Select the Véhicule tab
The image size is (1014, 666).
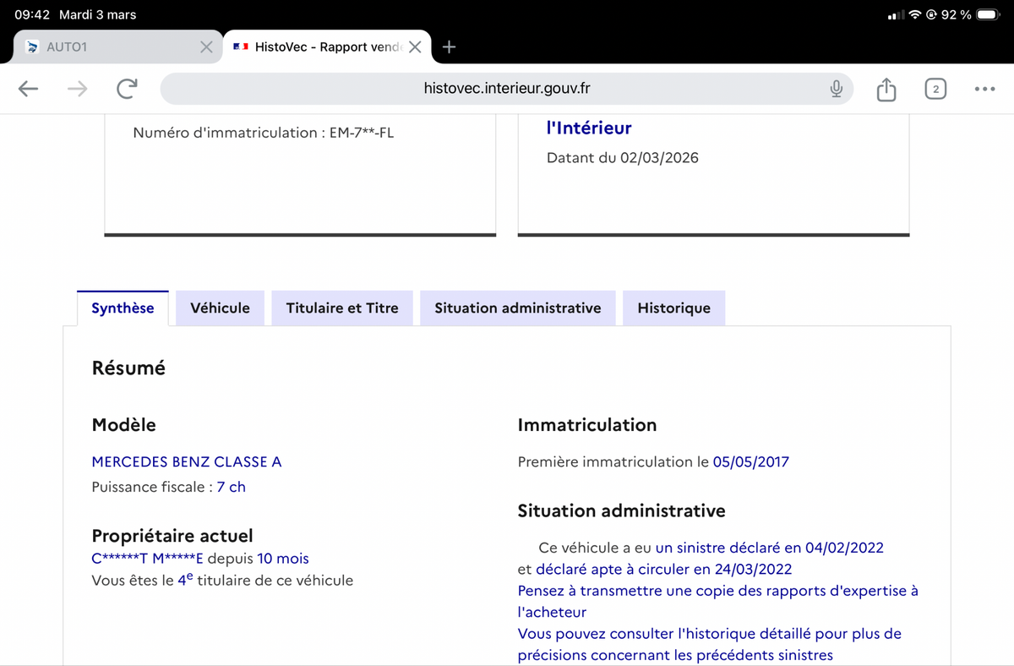coord(220,308)
